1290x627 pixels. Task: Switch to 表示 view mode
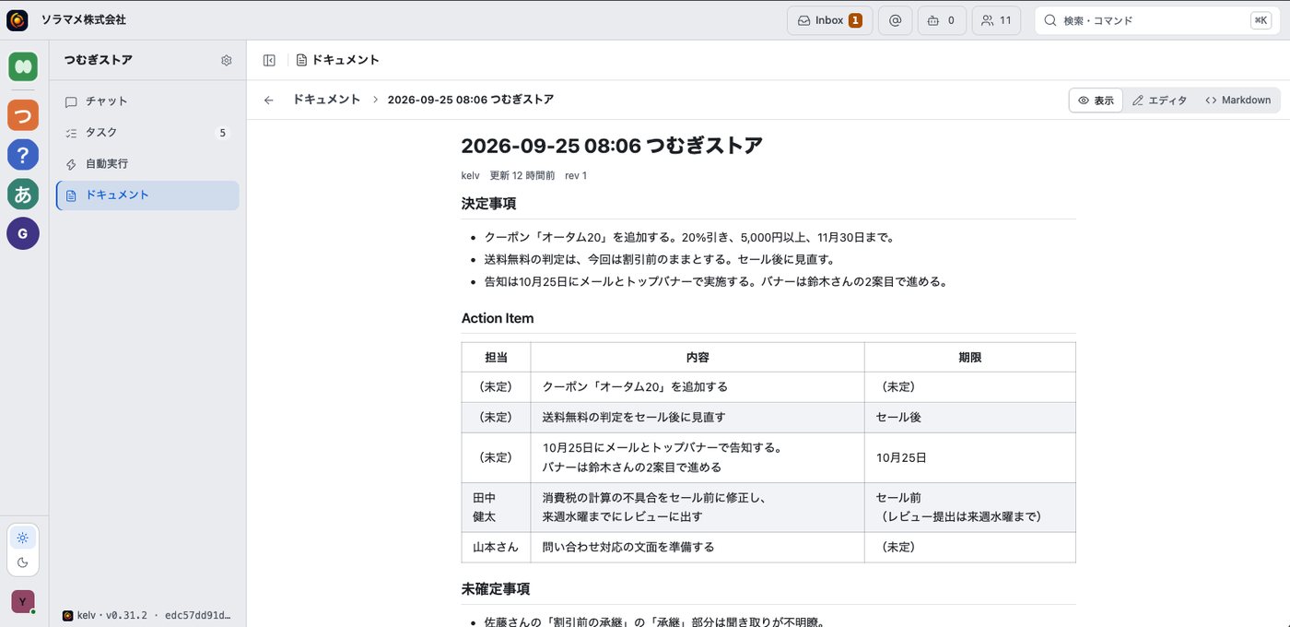(1096, 101)
